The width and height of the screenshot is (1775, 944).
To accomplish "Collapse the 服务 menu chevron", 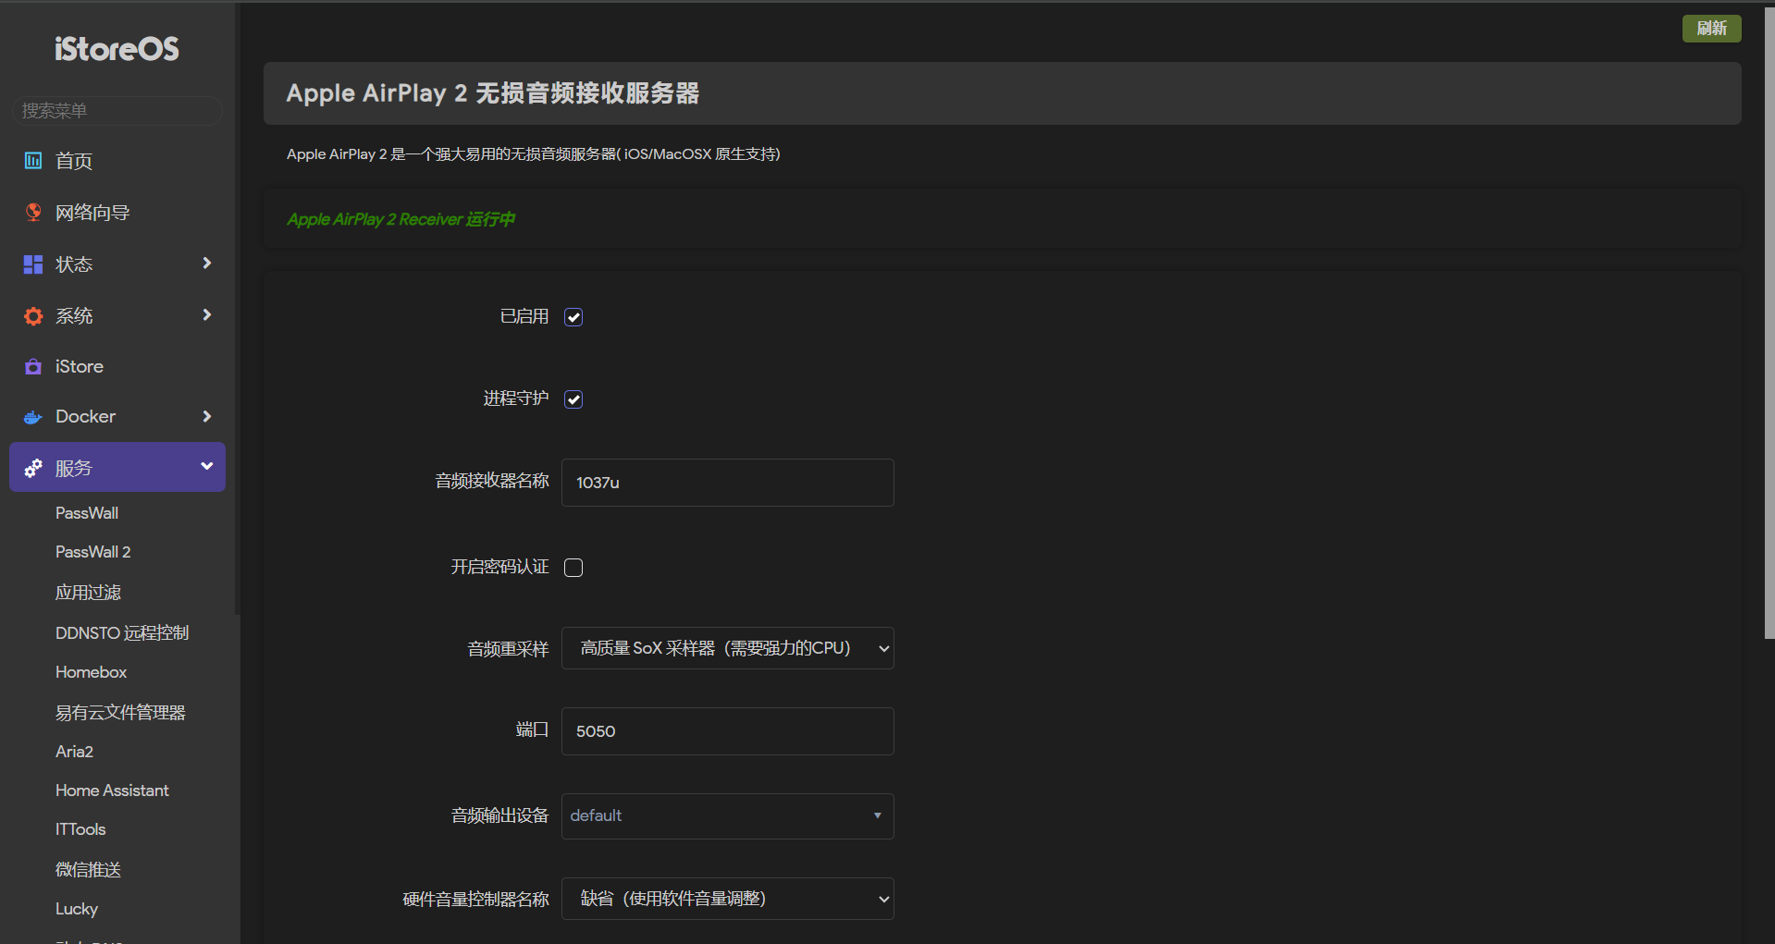I will tap(207, 466).
